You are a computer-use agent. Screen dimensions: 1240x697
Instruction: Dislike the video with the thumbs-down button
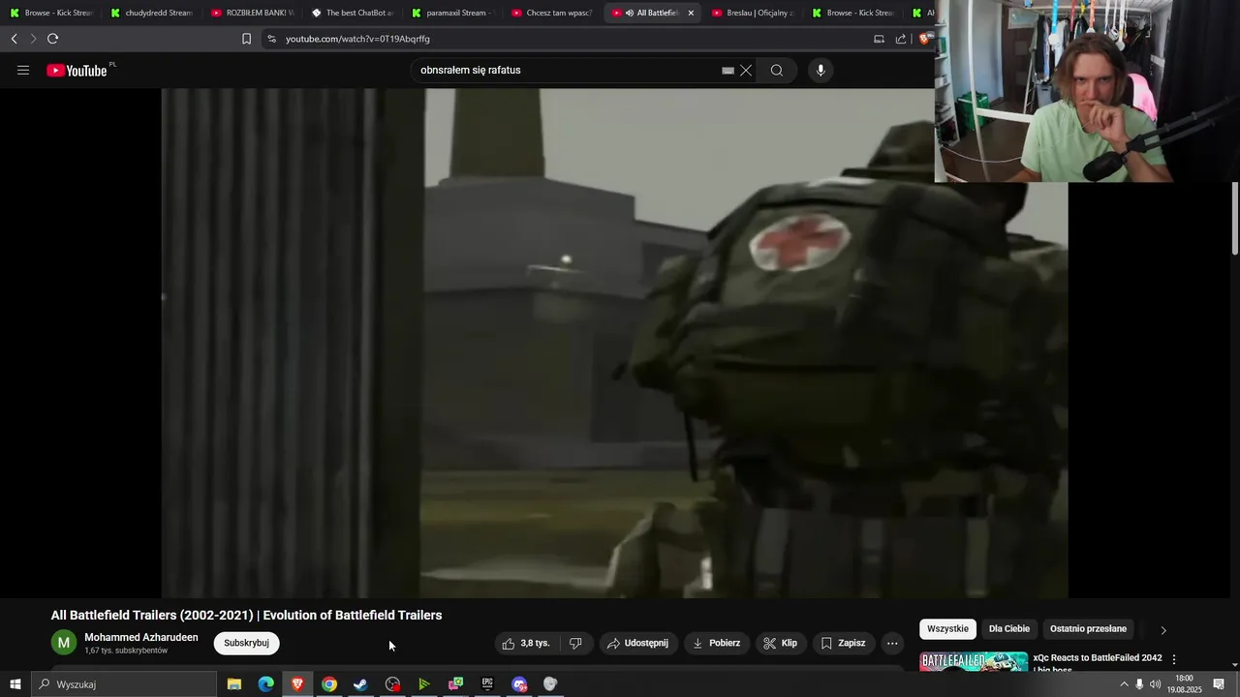click(x=575, y=643)
